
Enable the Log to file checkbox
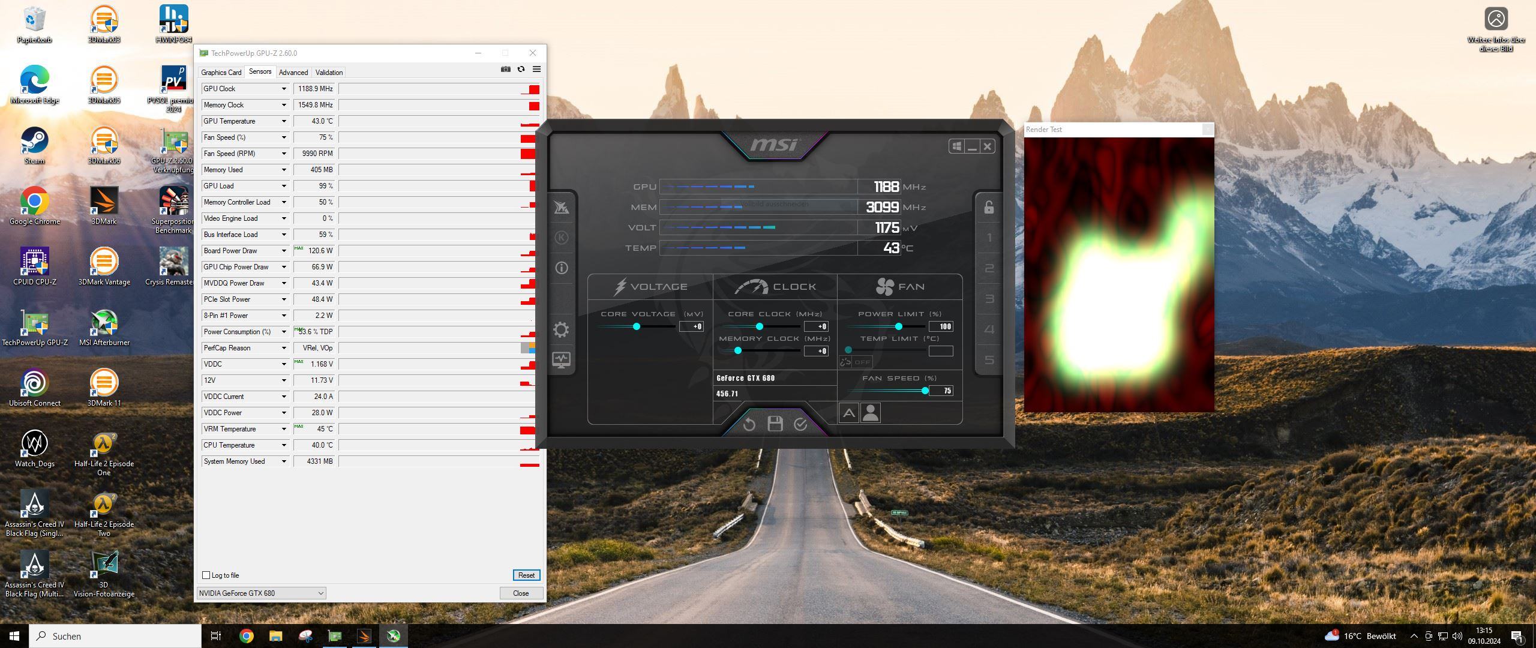[206, 575]
